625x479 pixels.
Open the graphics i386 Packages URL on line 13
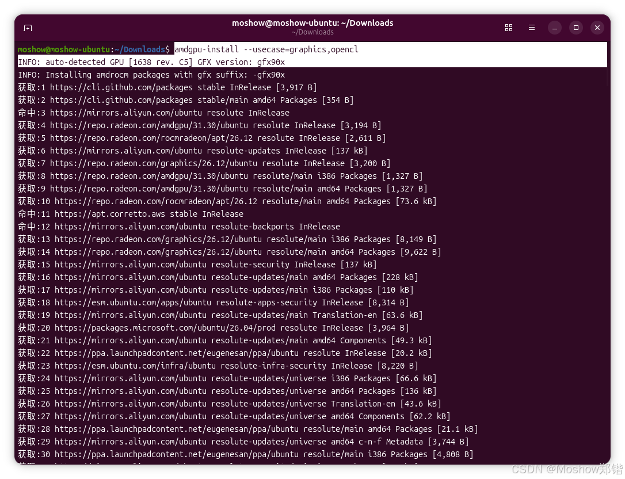158,239
